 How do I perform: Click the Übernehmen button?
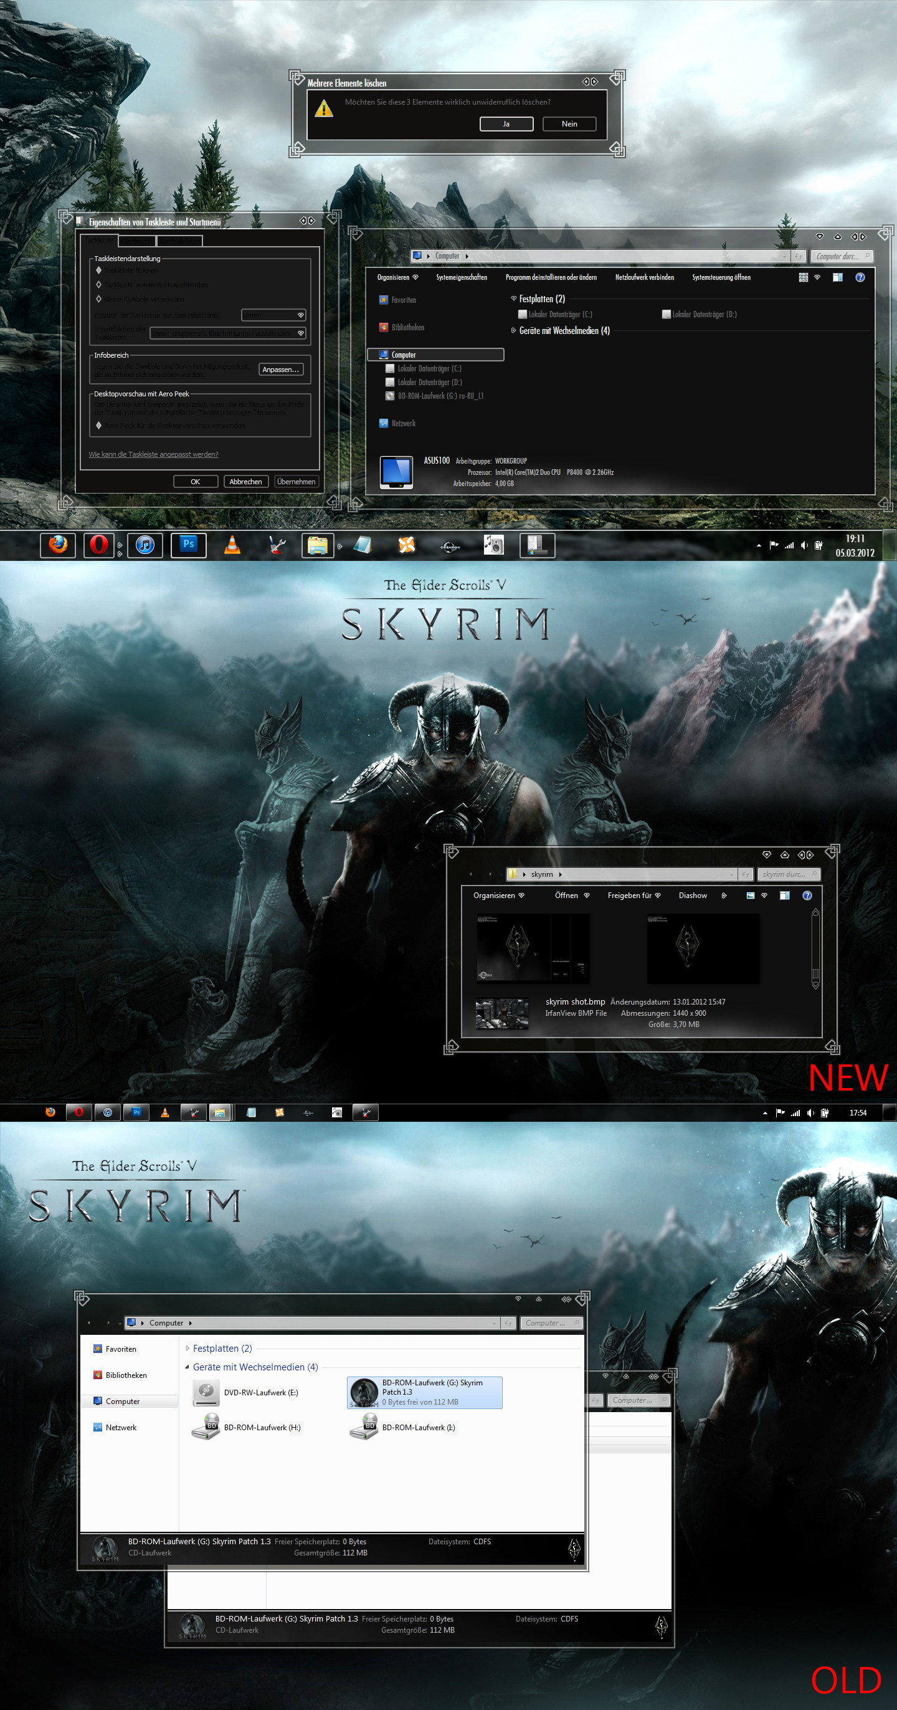[296, 482]
